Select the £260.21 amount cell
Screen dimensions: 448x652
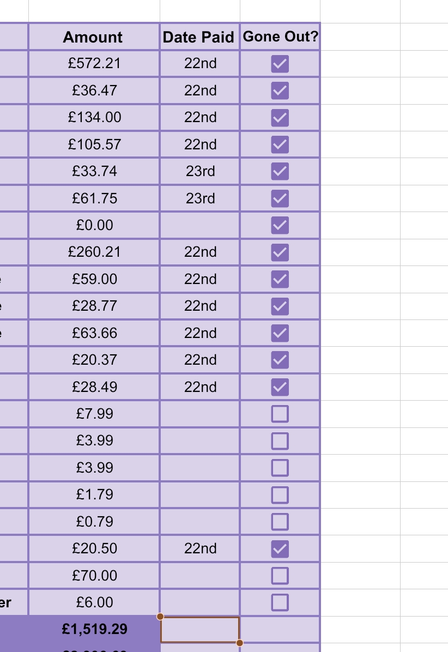(94, 252)
